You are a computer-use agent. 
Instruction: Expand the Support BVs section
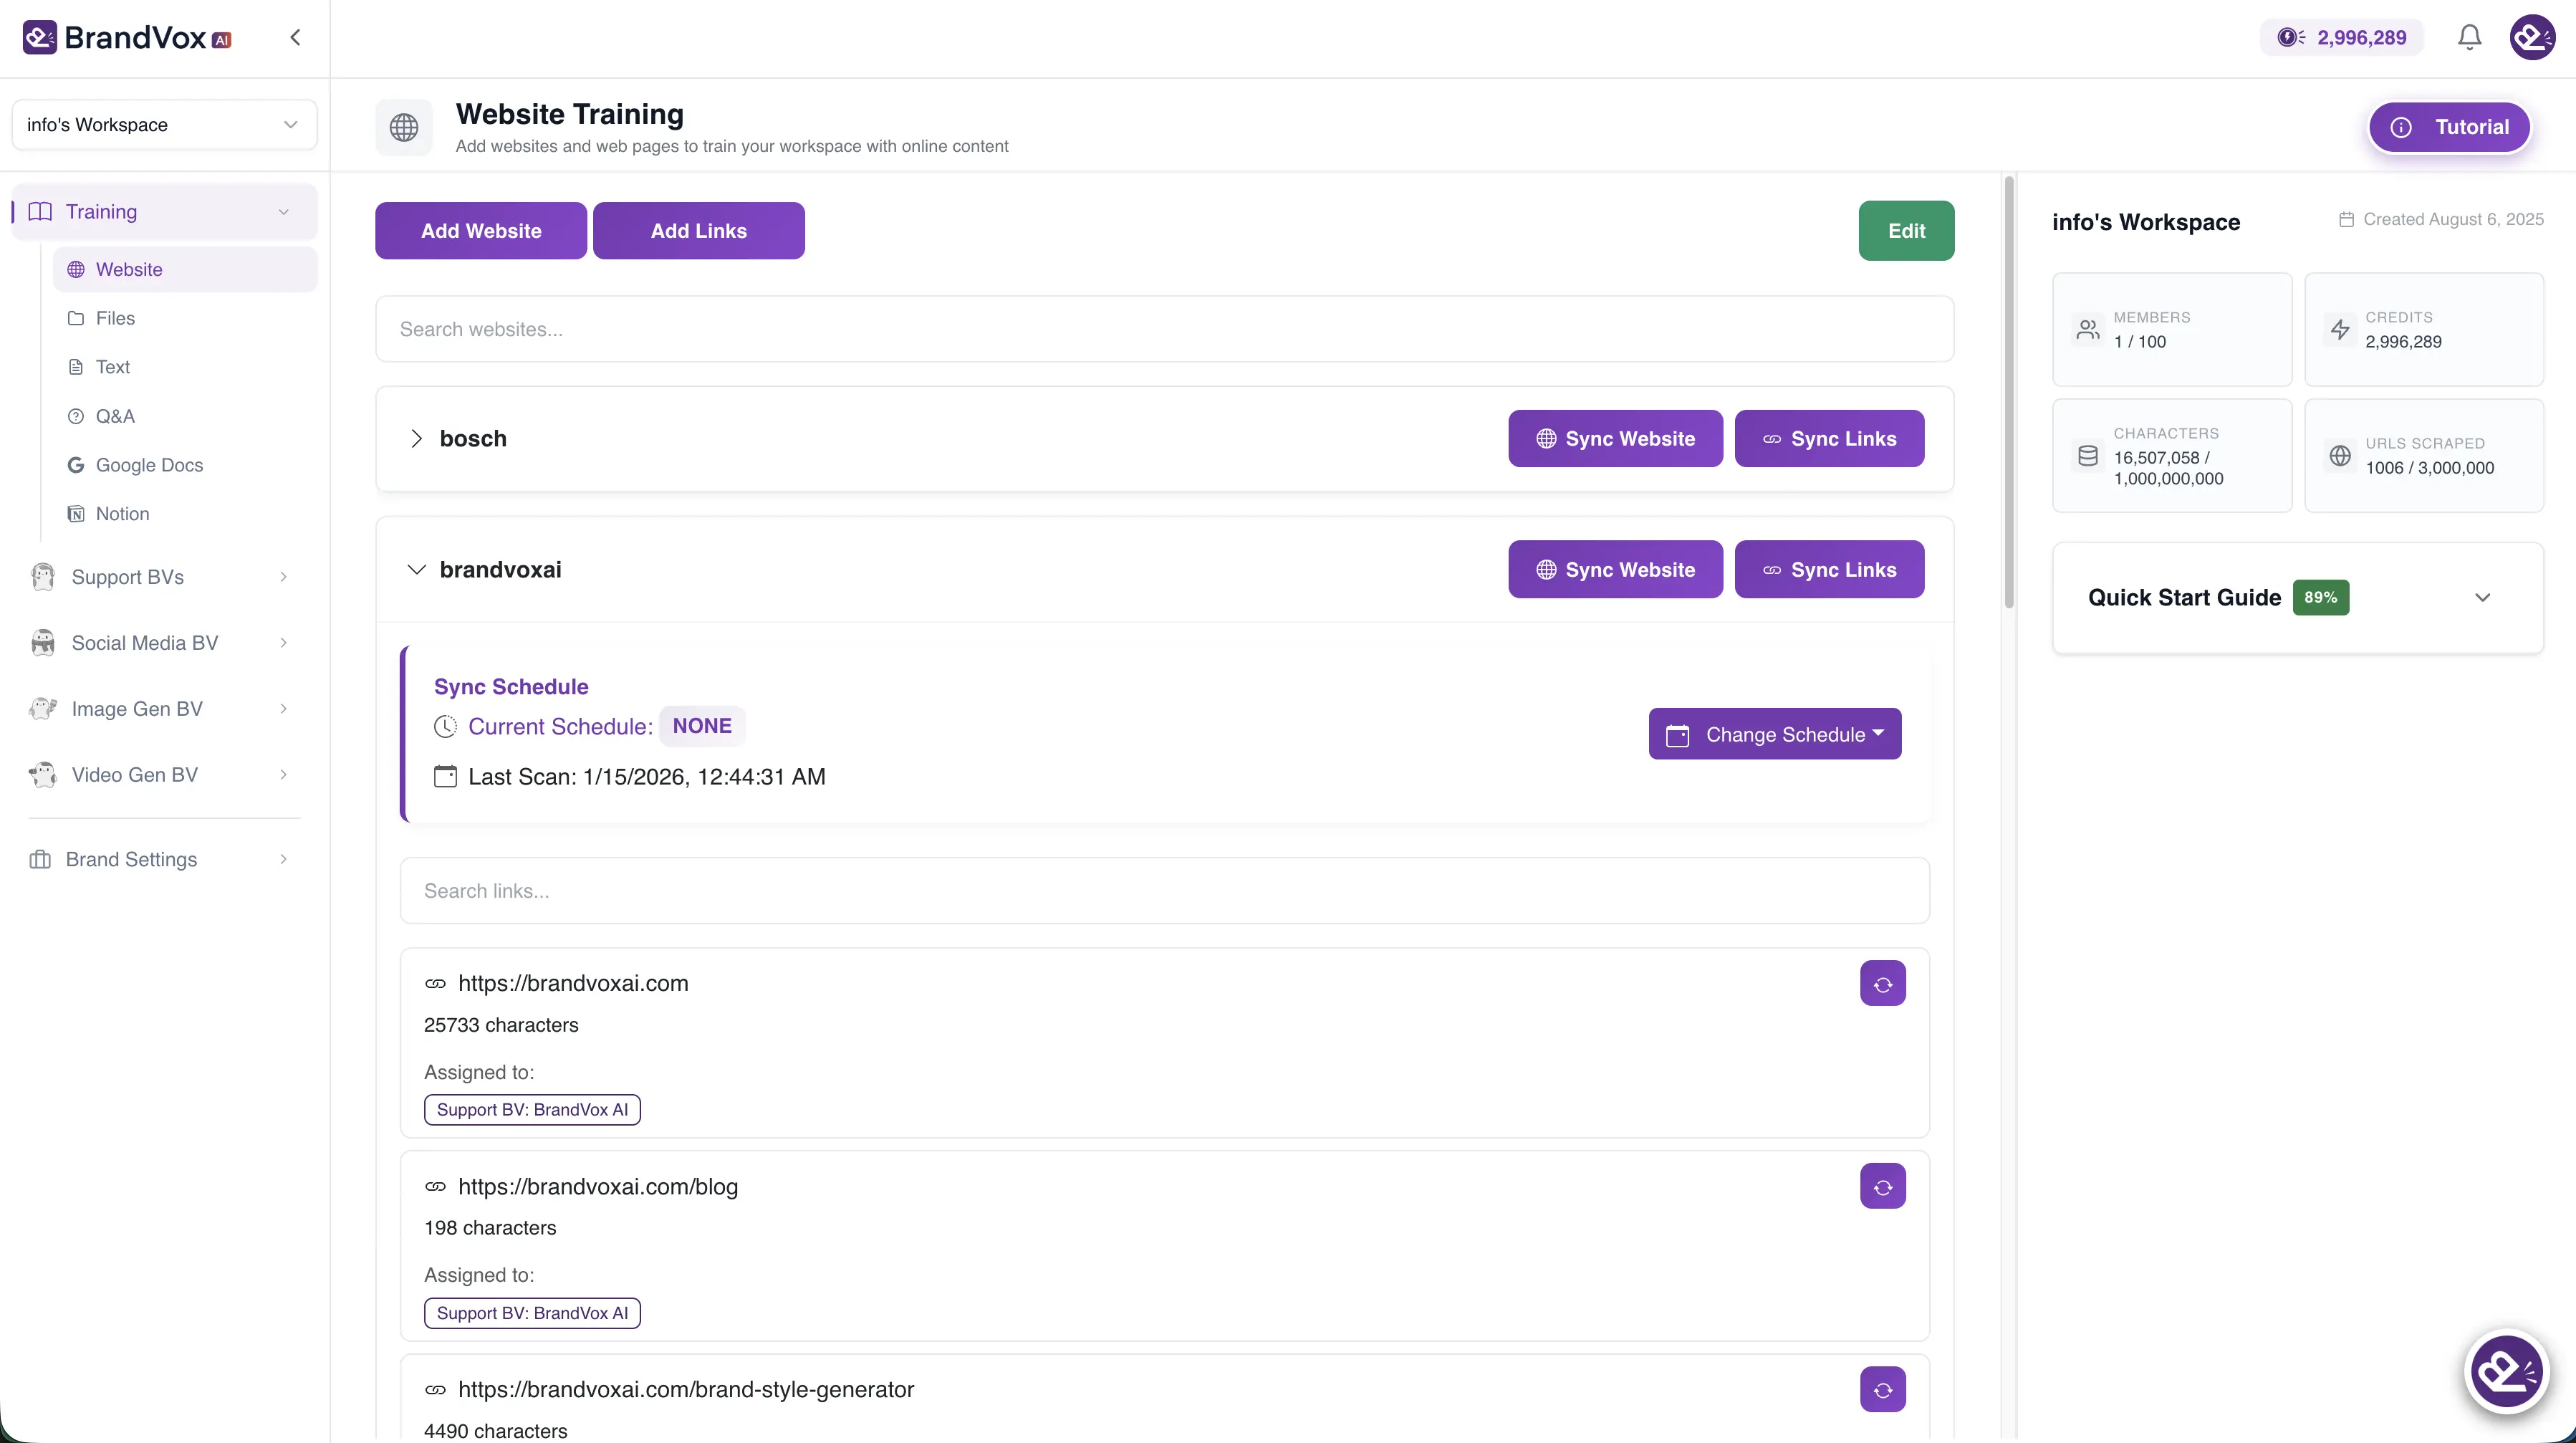pos(164,577)
